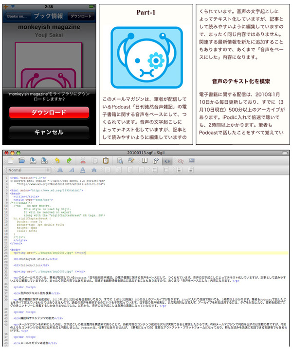The height and width of the screenshot is (351, 292).
Task: Create a new file in Sigil
Action: coord(11,161)
